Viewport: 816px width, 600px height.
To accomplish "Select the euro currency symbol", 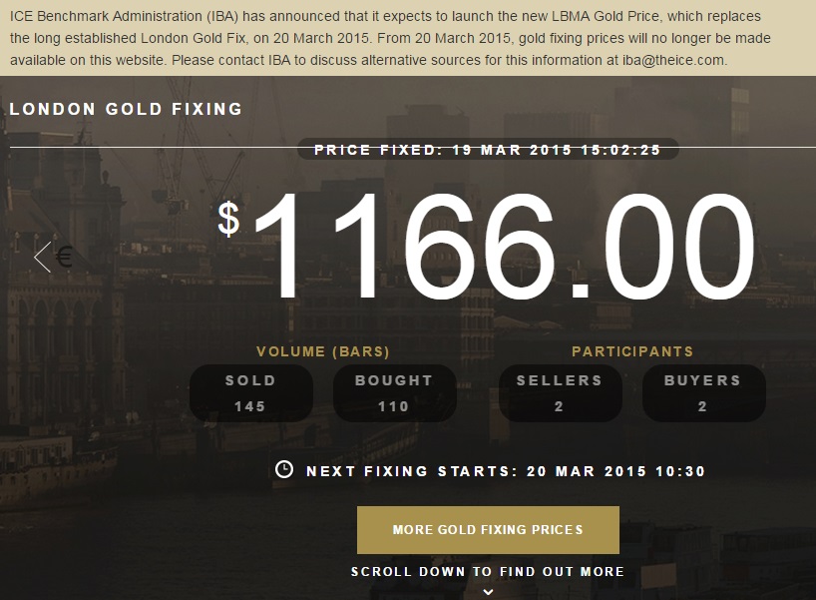I will tap(65, 258).
